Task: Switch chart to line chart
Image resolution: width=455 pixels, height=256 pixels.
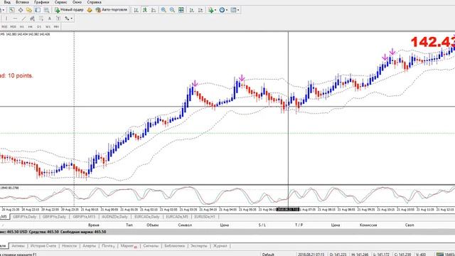Action: point(154,10)
